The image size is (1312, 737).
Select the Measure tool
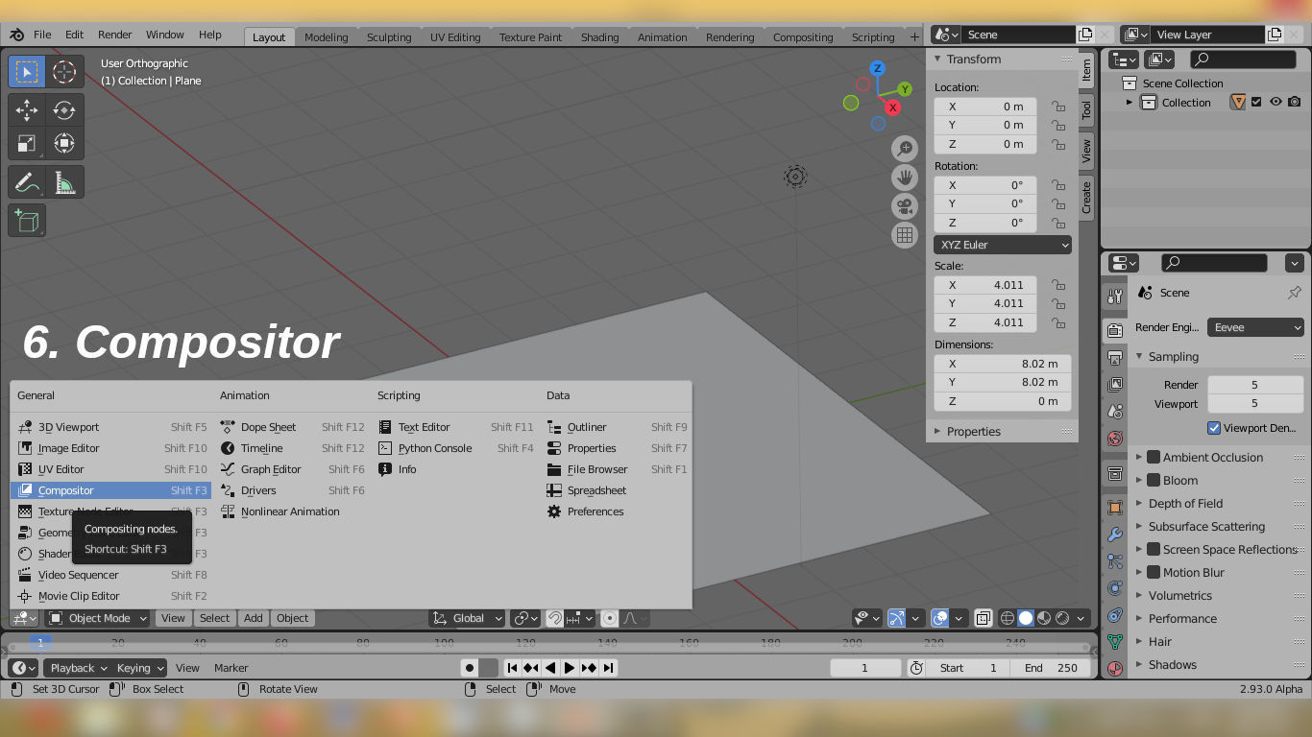[x=64, y=182]
